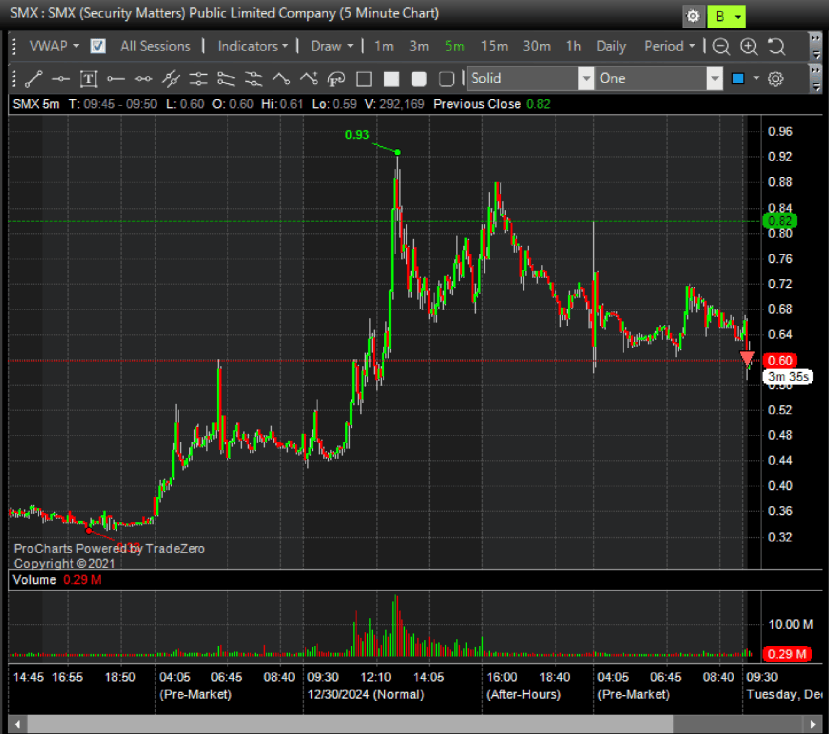Click All Sessions label
This screenshot has height=734, width=829.
point(155,46)
